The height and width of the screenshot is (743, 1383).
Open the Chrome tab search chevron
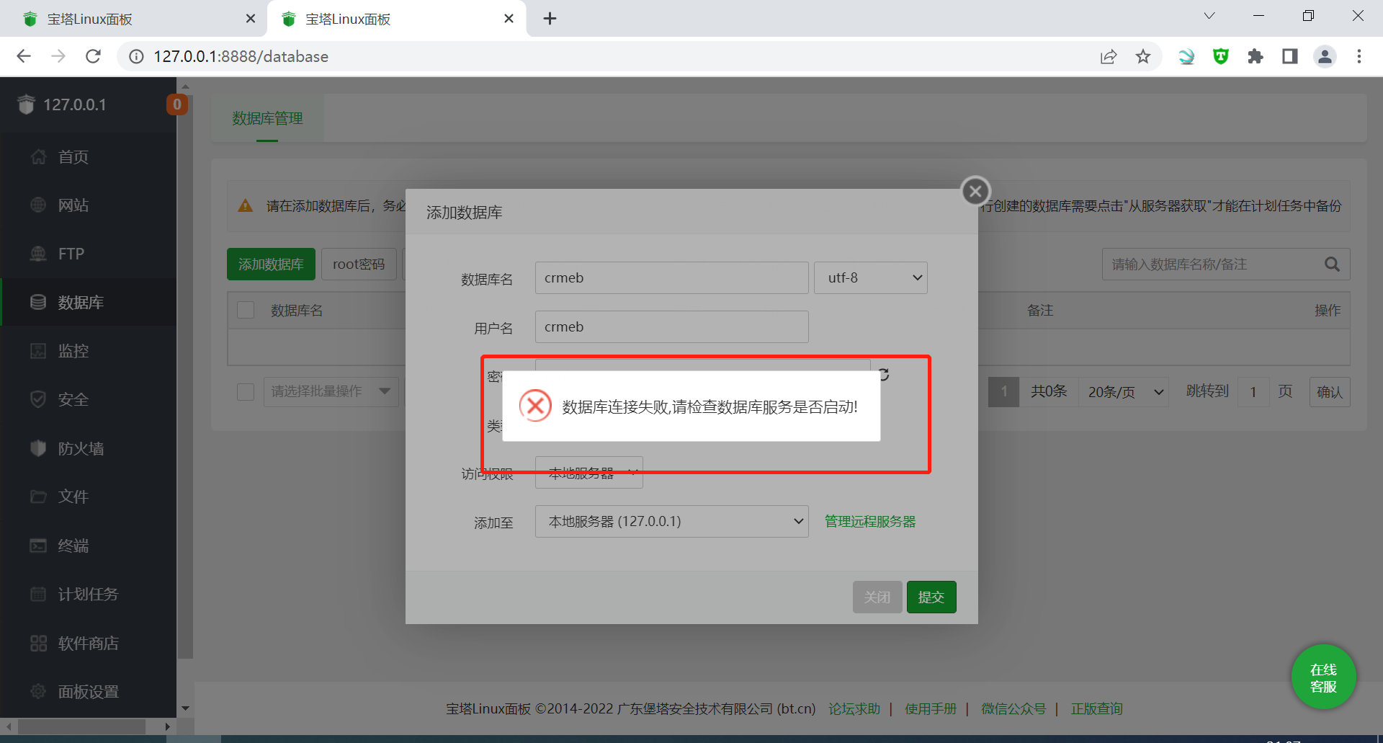1209,16
